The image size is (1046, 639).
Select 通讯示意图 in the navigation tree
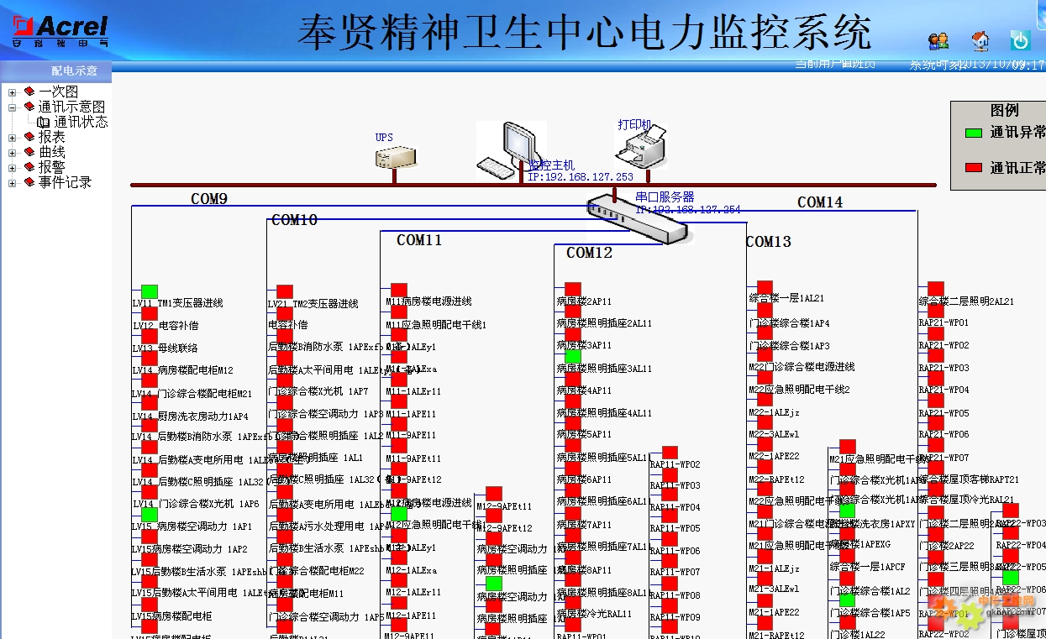point(72,107)
